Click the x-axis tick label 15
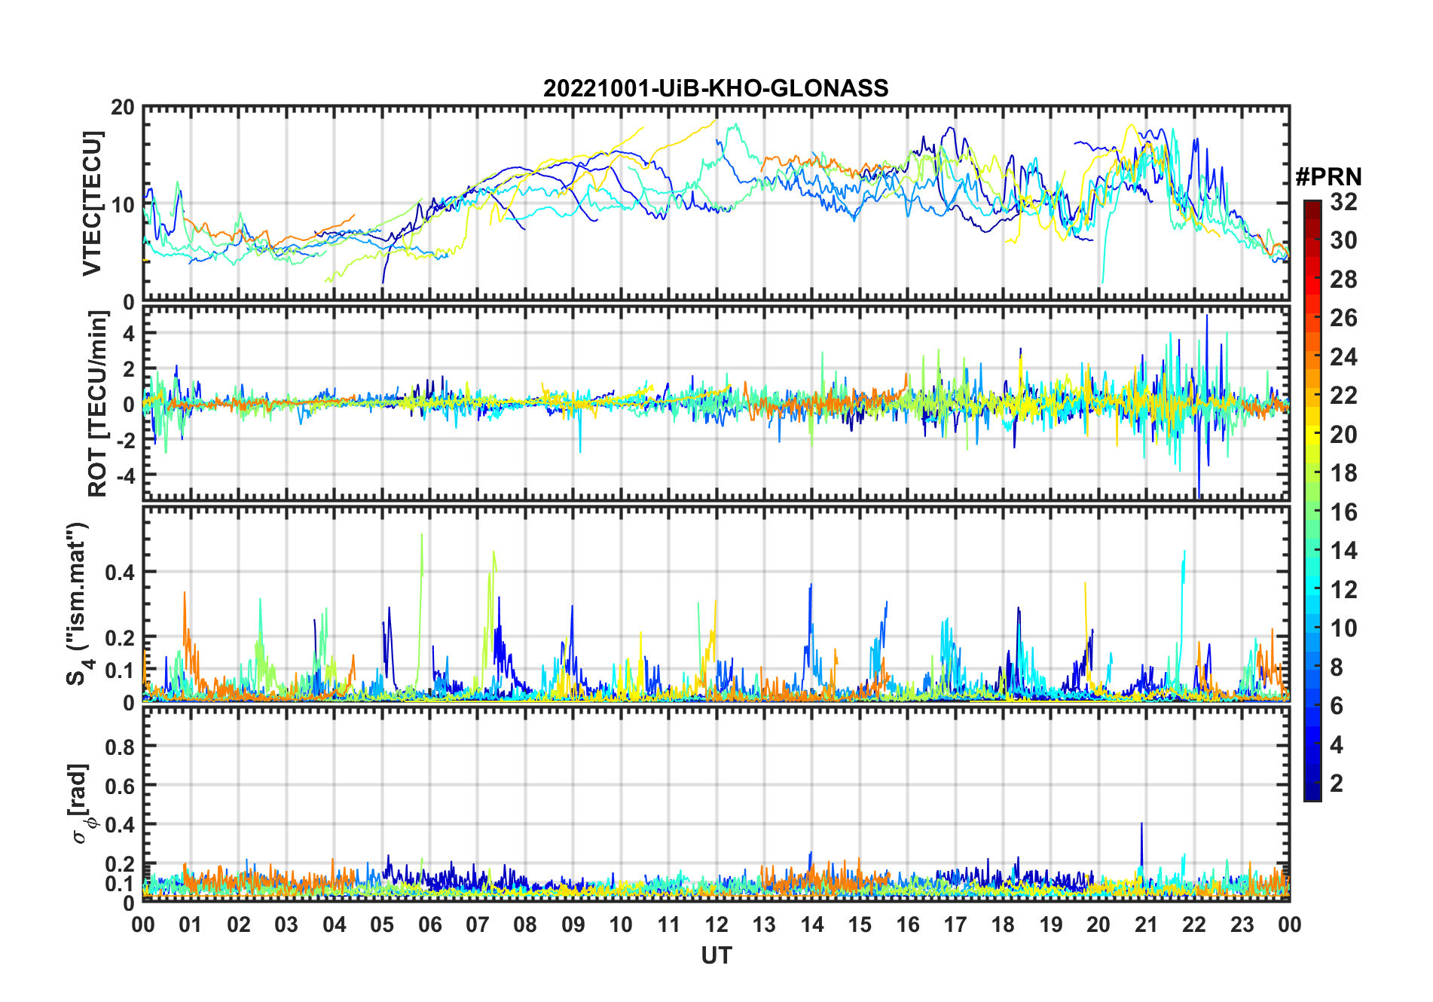 click(x=860, y=924)
